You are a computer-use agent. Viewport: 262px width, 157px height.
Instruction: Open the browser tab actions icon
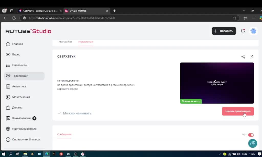pos(12,11)
